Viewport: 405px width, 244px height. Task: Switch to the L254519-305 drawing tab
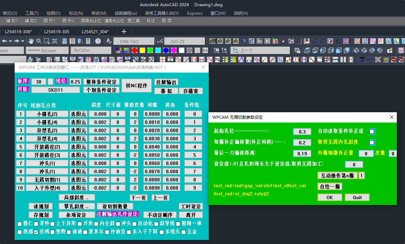click(x=57, y=31)
